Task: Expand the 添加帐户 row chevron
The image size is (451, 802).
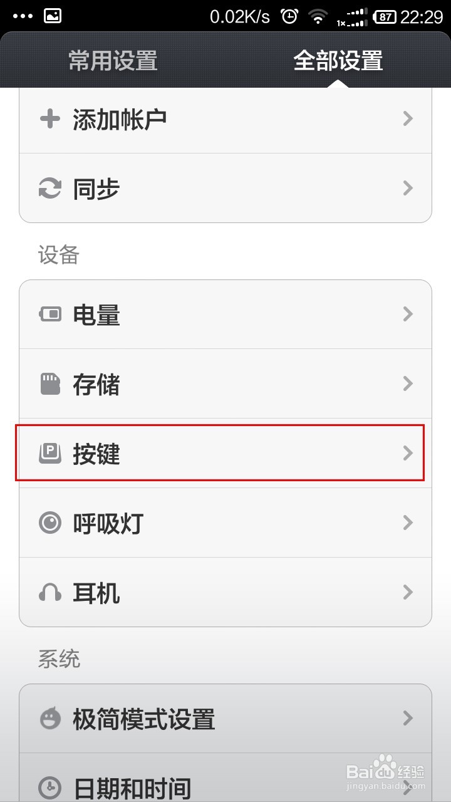Action: click(408, 118)
